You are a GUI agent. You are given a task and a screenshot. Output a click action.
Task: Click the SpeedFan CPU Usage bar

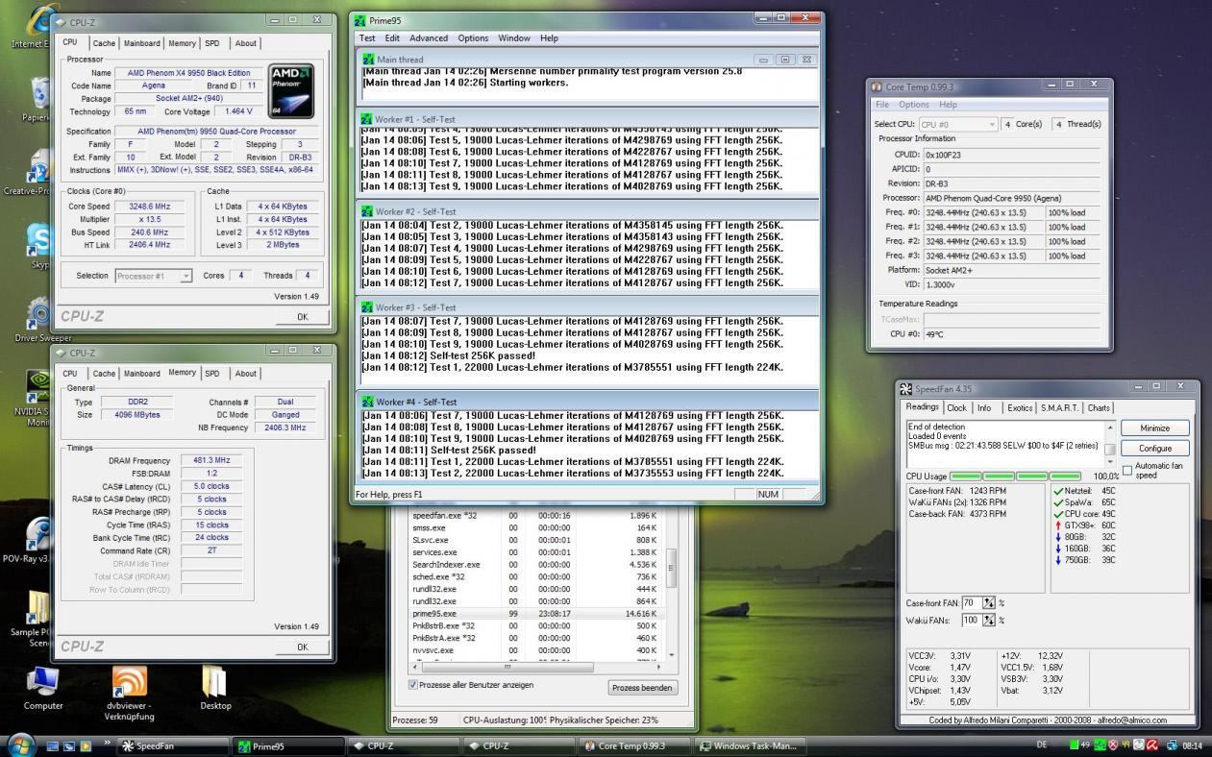[x=1017, y=476]
